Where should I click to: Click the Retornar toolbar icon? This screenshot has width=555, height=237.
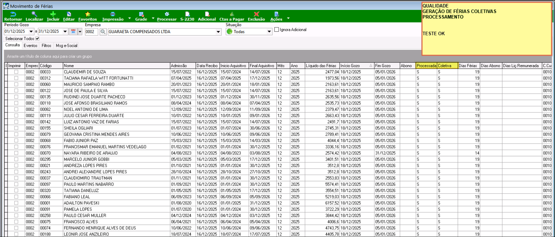pos(13,14)
